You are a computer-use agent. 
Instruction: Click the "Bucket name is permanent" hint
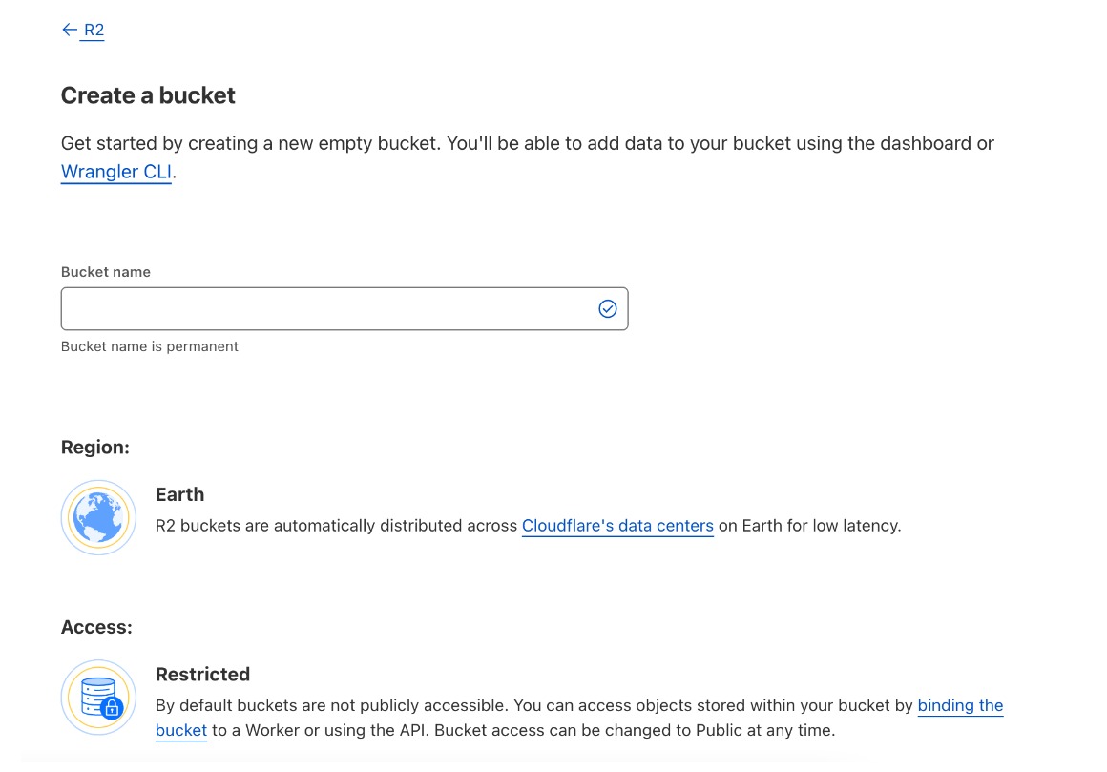coord(150,346)
